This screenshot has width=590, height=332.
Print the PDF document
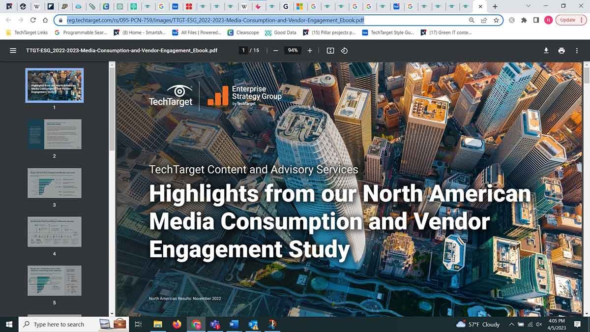pyautogui.click(x=561, y=51)
